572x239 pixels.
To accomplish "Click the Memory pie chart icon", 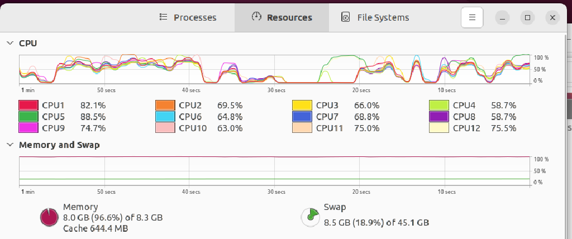I will pyautogui.click(x=49, y=217).
